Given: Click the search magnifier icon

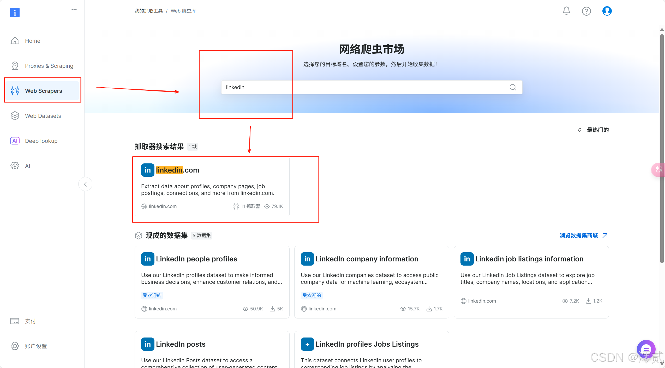Looking at the screenshot, I should (512, 87).
